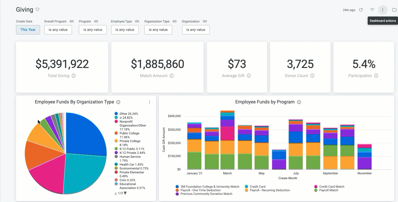Click the $5,391,922 Total Giving value

pos(62,64)
